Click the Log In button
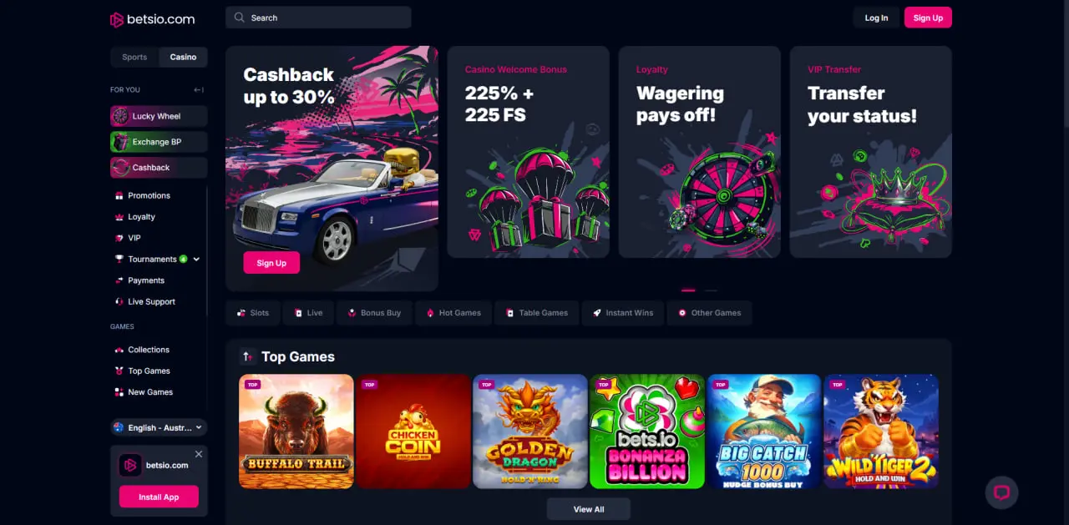The width and height of the screenshot is (1069, 525). coord(876,18)
